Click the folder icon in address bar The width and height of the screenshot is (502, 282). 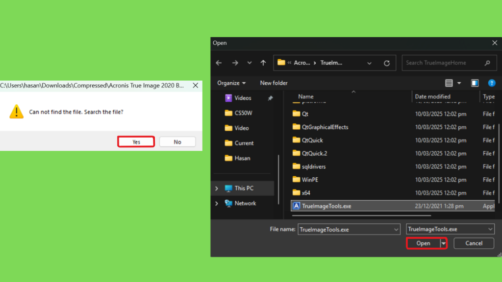(x=281, y=62)
